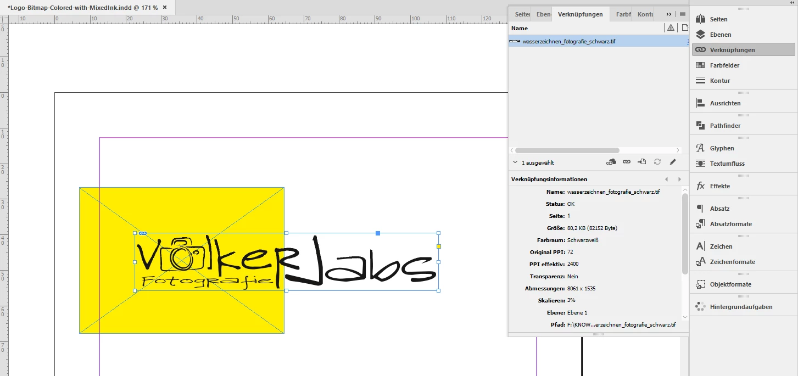
Task: Collapse the panel dock with double arrows
Action: (792, 3)
